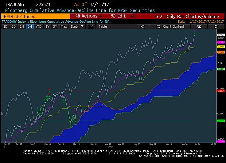Open the chart annotation edit icon
This screenshot has width=226, height=163.
[x=199, y=26]
